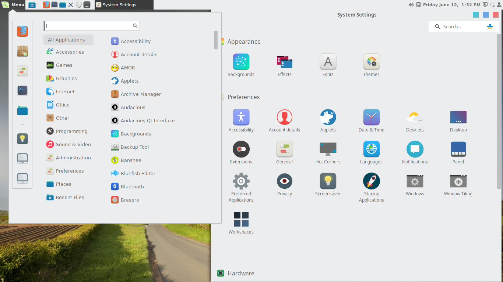Screen dimensions: 503x282
Task: Open Notifications settings
Action: (x=415, y=152)
